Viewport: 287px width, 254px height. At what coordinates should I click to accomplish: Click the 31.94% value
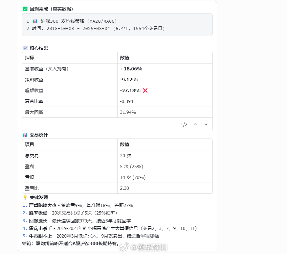tap(128, 112)
